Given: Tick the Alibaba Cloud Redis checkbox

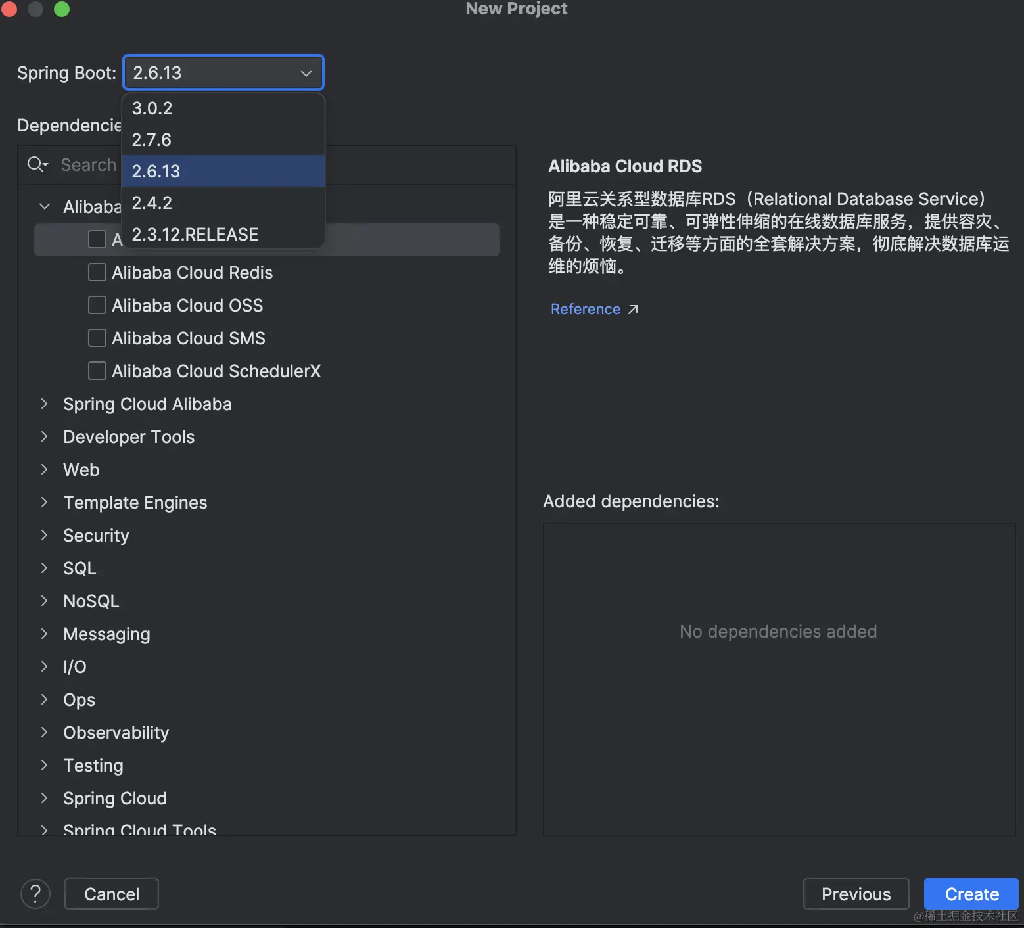Looking at the screenshot, I should (x=97, y=272).
